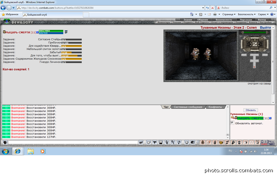Click system tray volume icon
Viewport: 277px width, 175px height.
255,152
